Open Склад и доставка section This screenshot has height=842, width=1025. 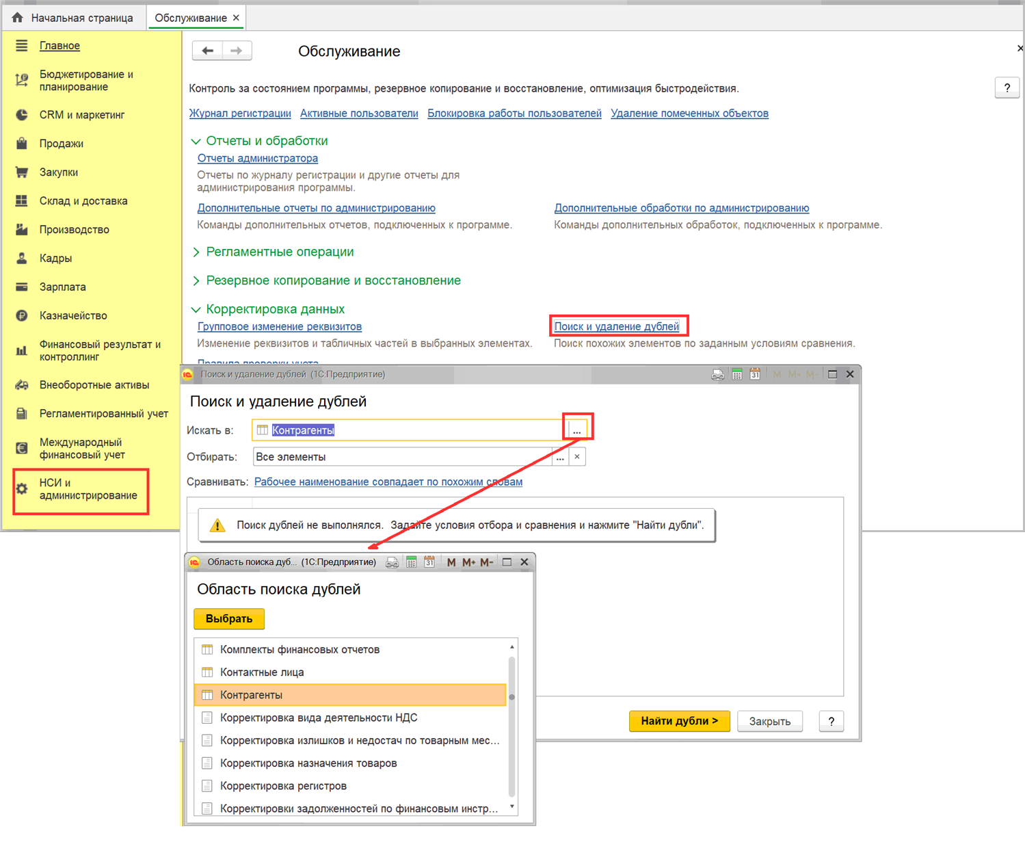83,201
